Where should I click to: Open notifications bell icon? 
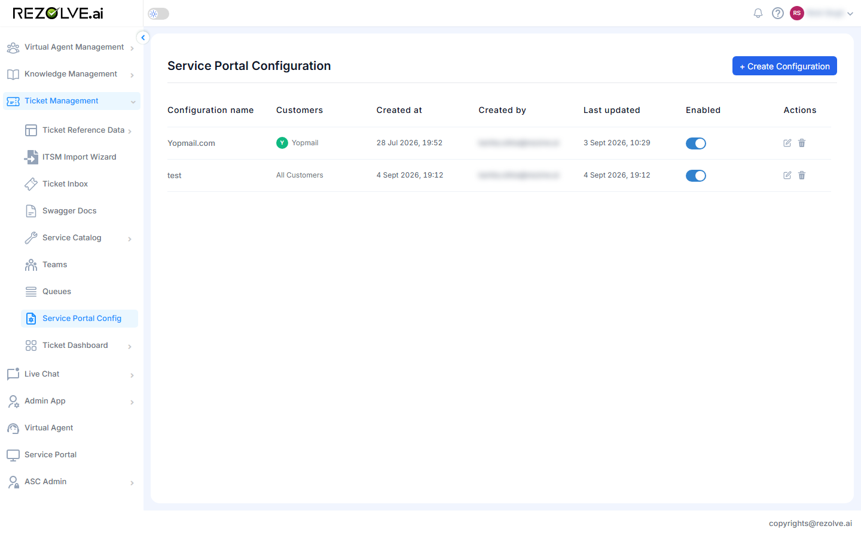pos(758,13)
